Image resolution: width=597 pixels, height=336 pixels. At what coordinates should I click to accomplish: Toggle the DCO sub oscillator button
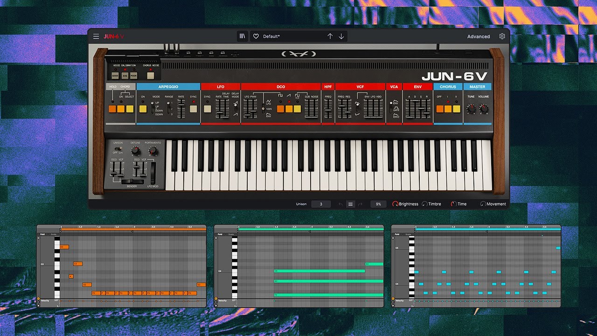(x=297, y=109)
